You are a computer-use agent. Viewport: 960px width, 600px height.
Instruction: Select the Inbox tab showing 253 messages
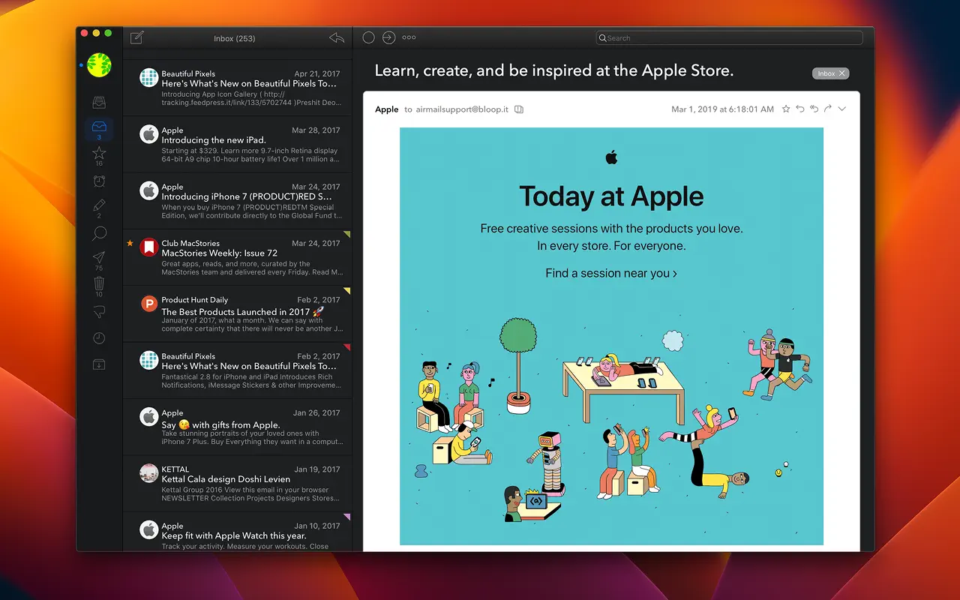[x=235, y=38]
